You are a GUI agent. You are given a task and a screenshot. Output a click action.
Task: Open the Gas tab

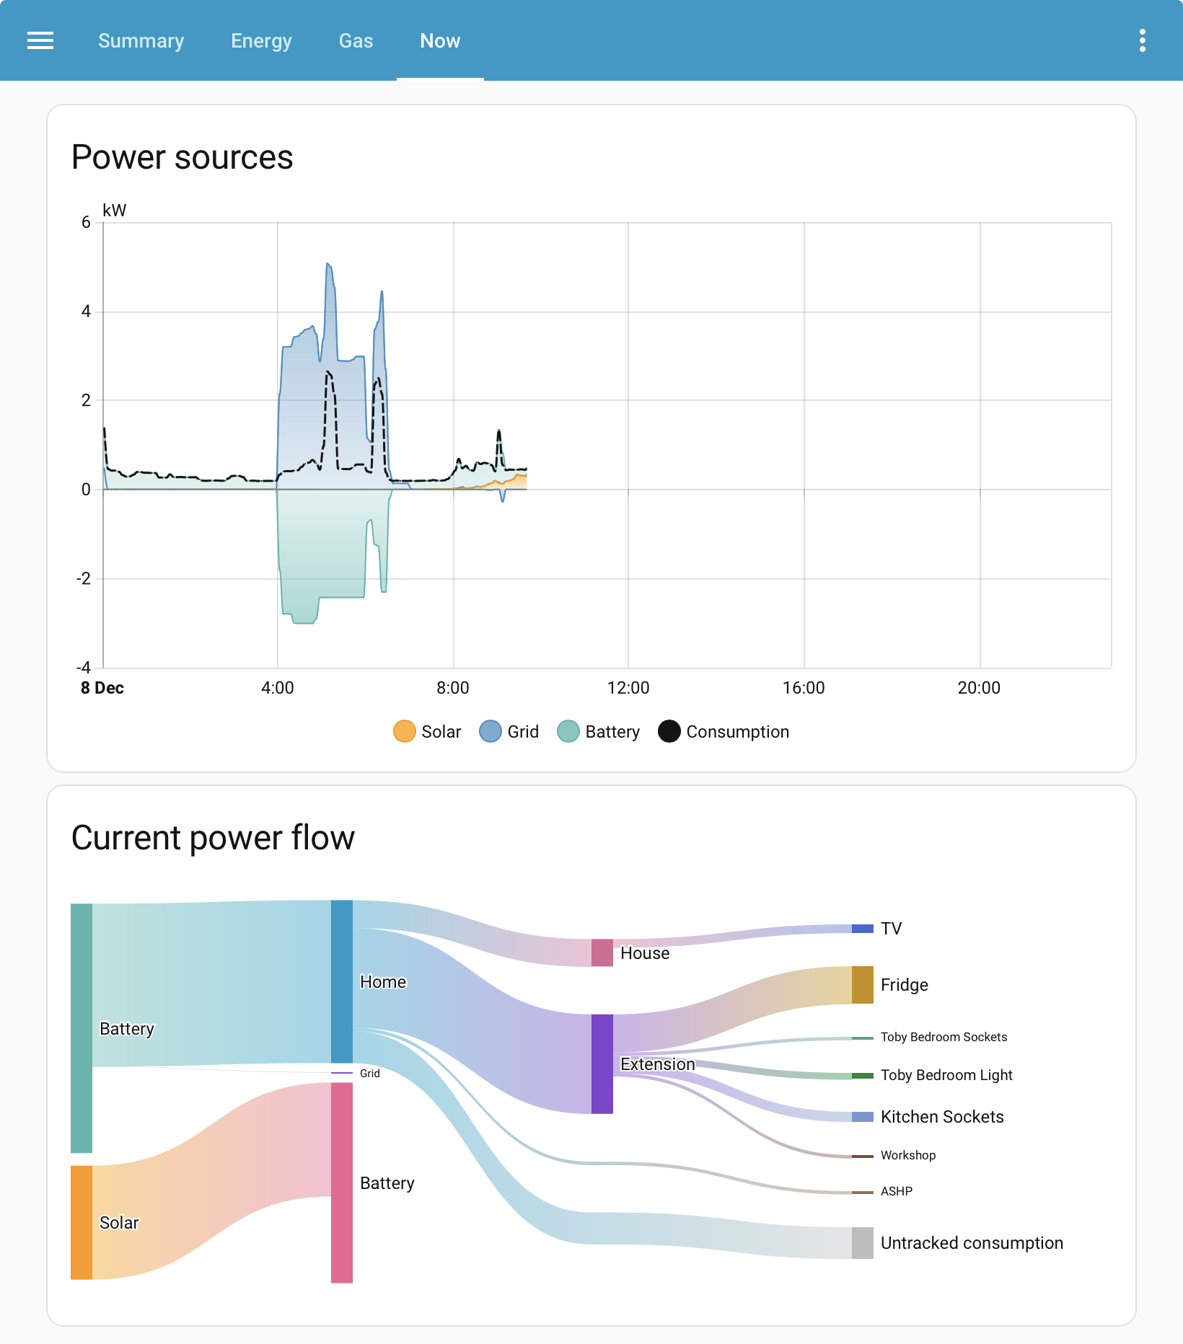(356, 40)
